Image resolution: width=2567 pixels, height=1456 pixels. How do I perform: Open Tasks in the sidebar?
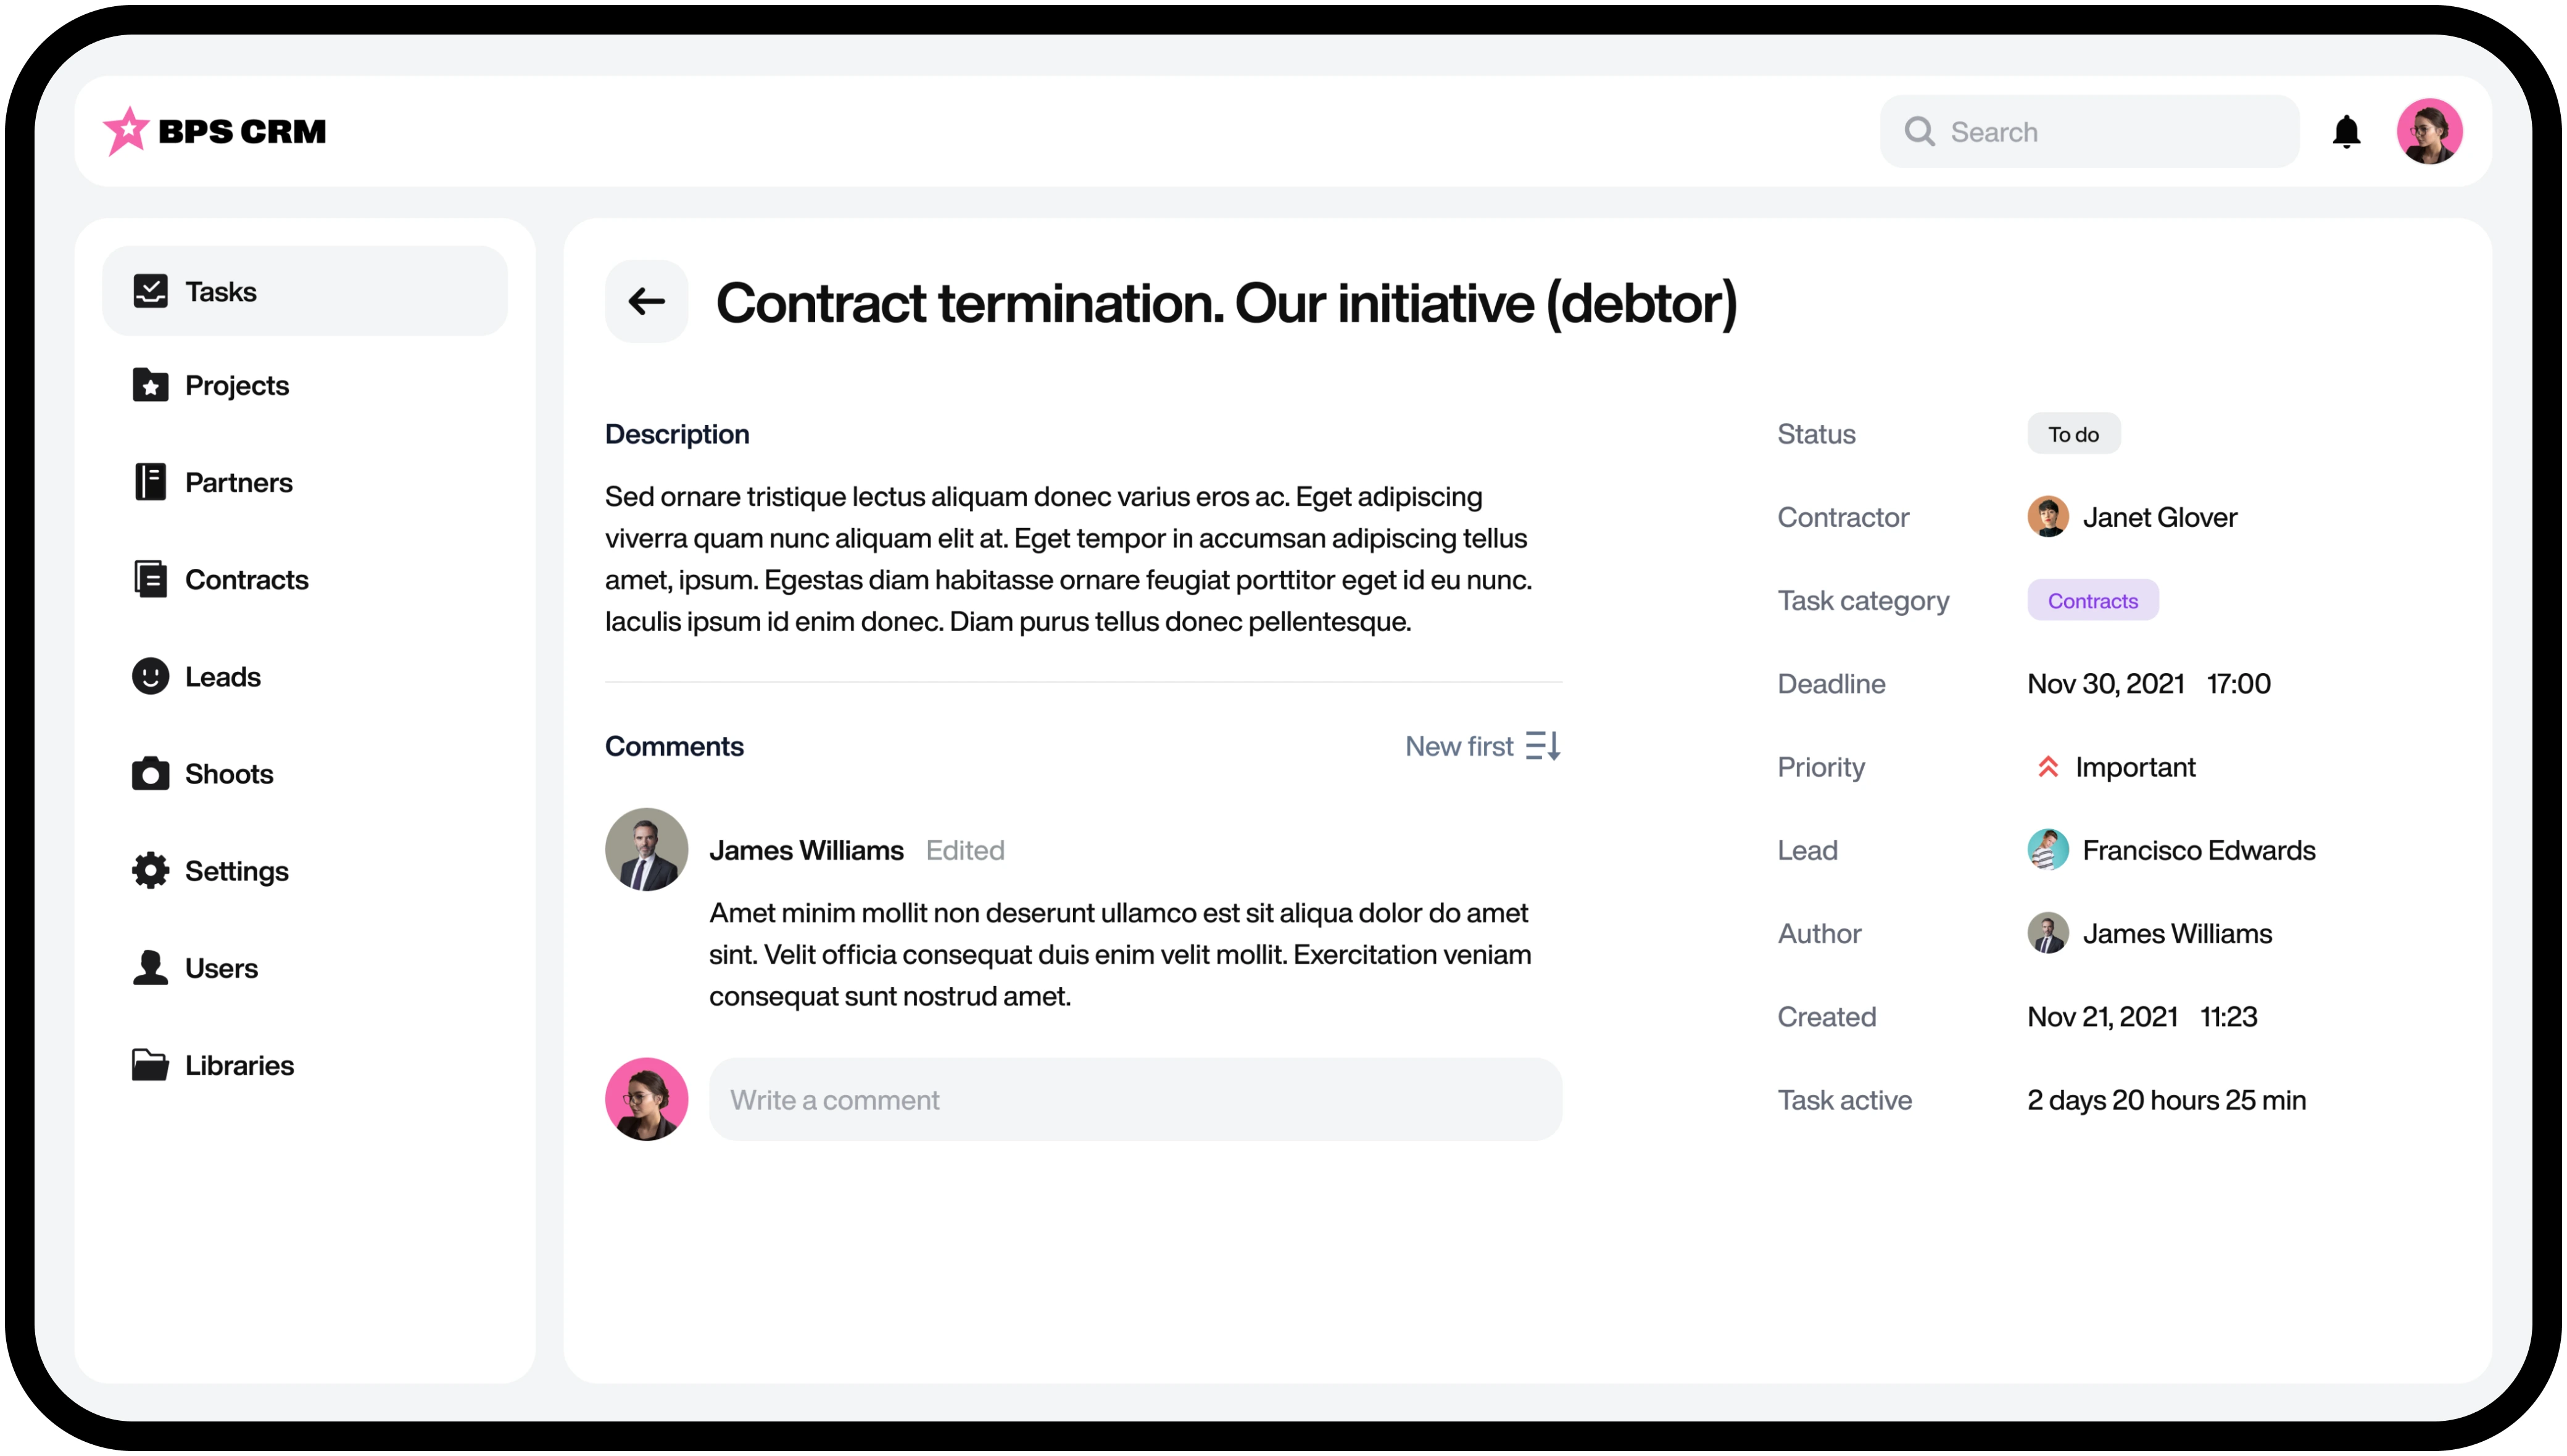click(305, 291)
